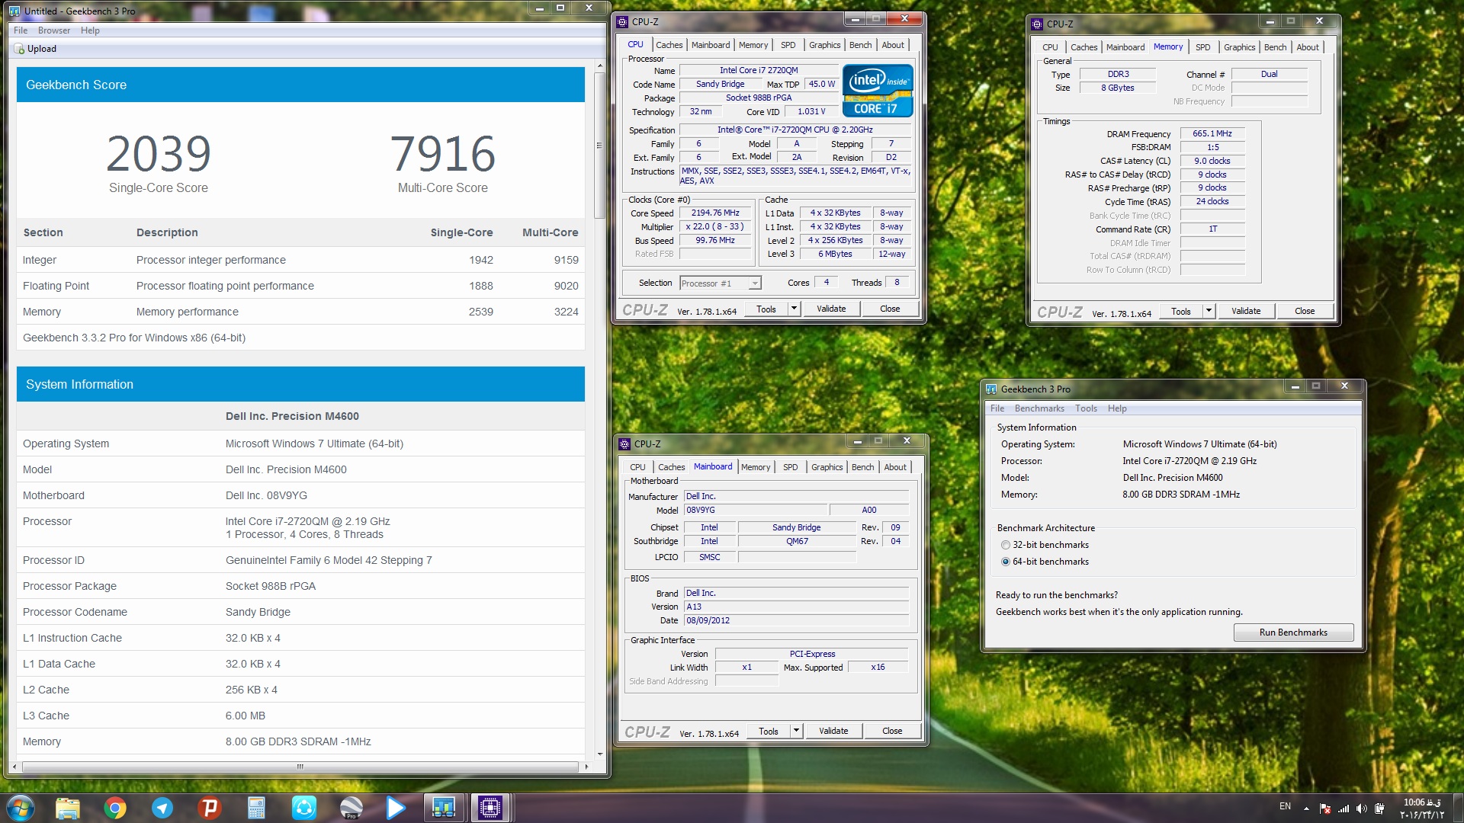
Task: Click the Tools button in the CPU-Z CPU window
Action: (x=766, y=309)
